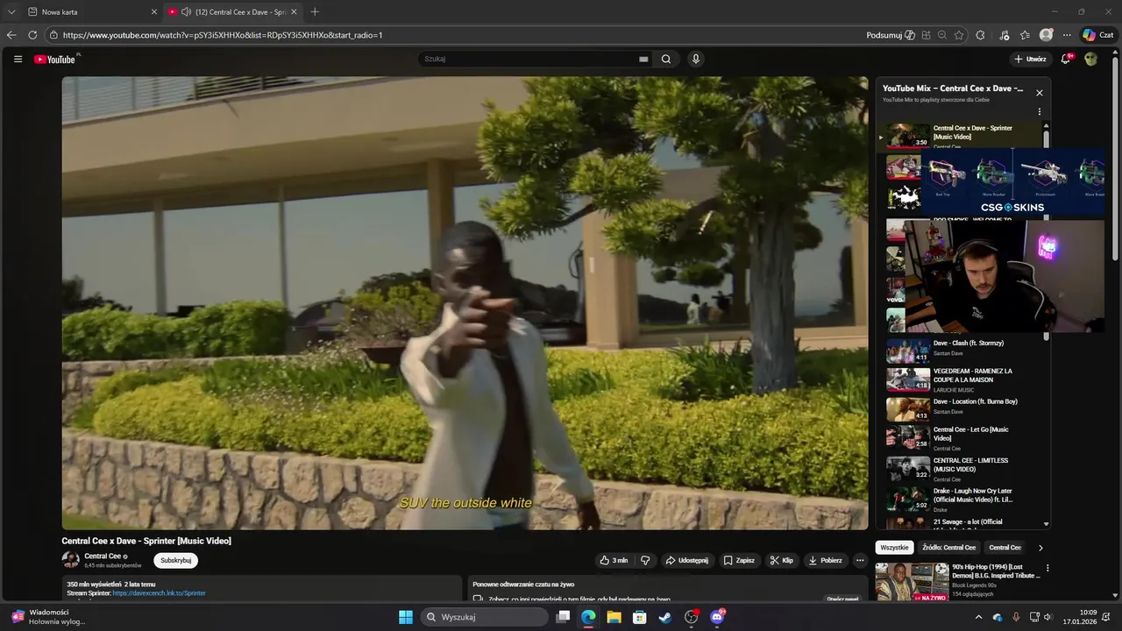
Task: Add page to favorites with star icon
Action: click(959, 35)
